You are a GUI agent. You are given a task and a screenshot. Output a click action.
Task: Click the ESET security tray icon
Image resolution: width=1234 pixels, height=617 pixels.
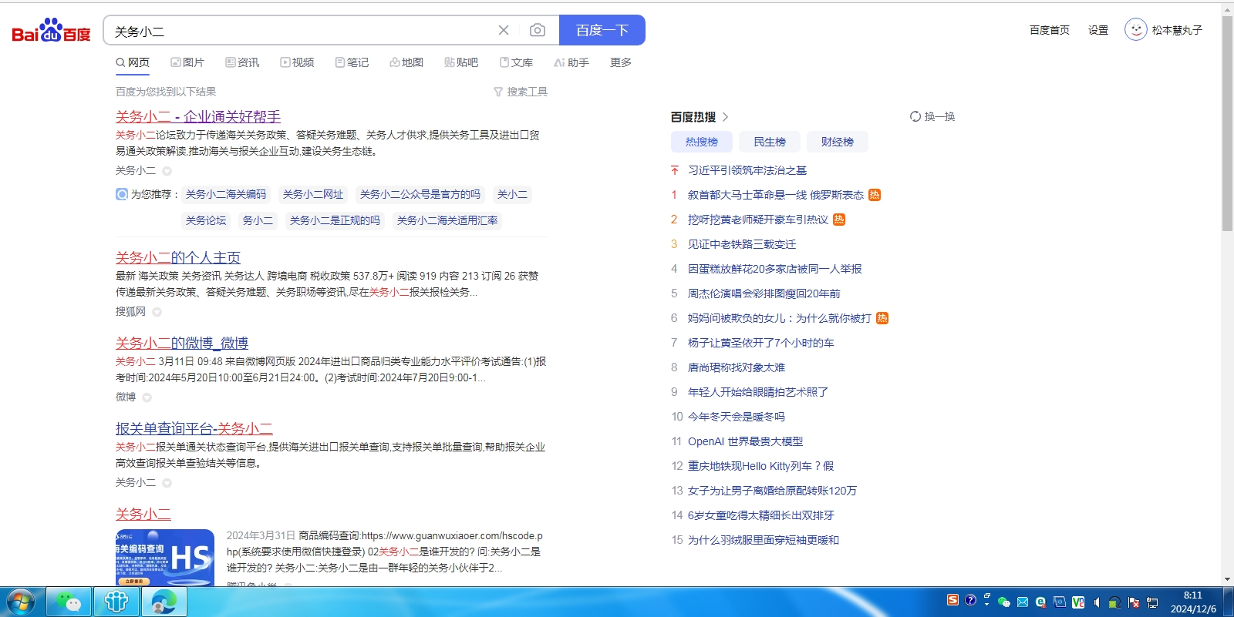click(1041, 602)
